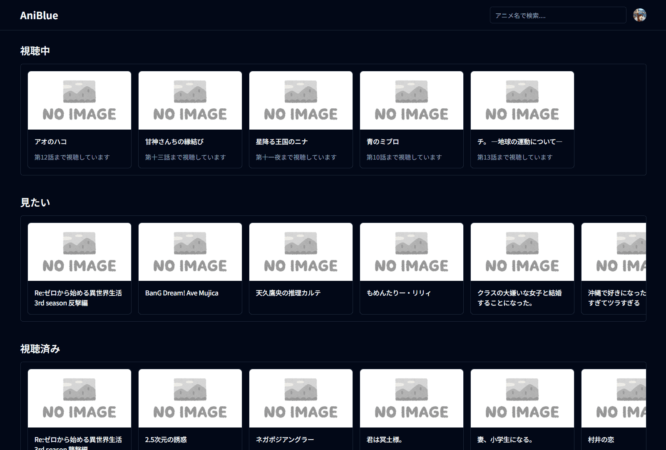Open the 村井の恋 card
Screen dimensions: 666x450
click(614, 408)
